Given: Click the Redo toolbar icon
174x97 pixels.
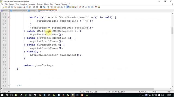Looking at the screenshot, I should pos(37,7).
